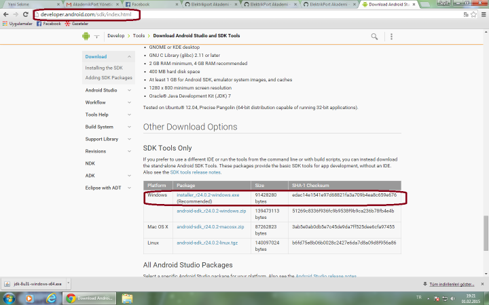Switch to the Yeni Sekme tab
Image resolution: width=489 pixels, height=305 pixels.
point(31,4)
